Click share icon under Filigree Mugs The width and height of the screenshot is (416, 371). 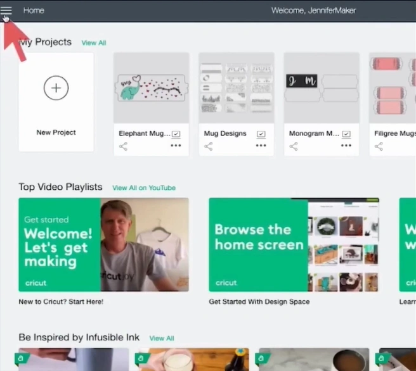[x=378, y=146]
